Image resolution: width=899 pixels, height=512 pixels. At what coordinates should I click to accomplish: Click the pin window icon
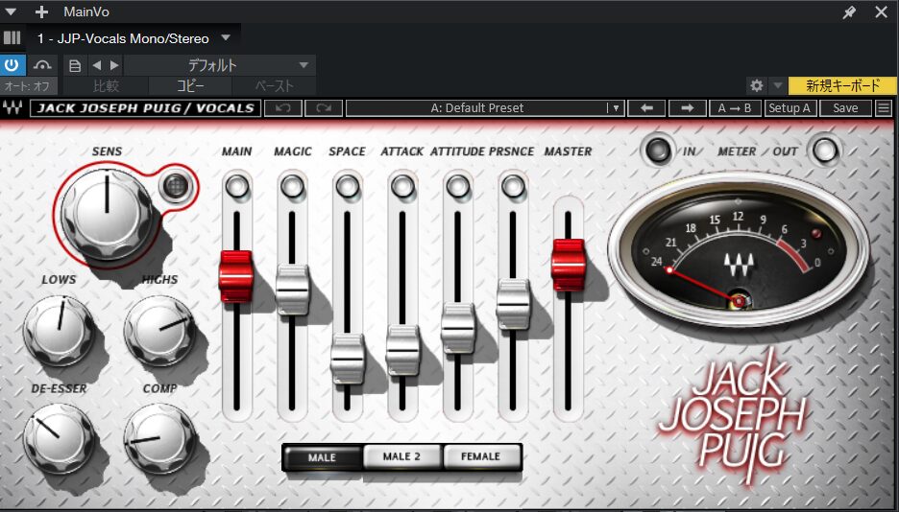[x=849, y=12]
